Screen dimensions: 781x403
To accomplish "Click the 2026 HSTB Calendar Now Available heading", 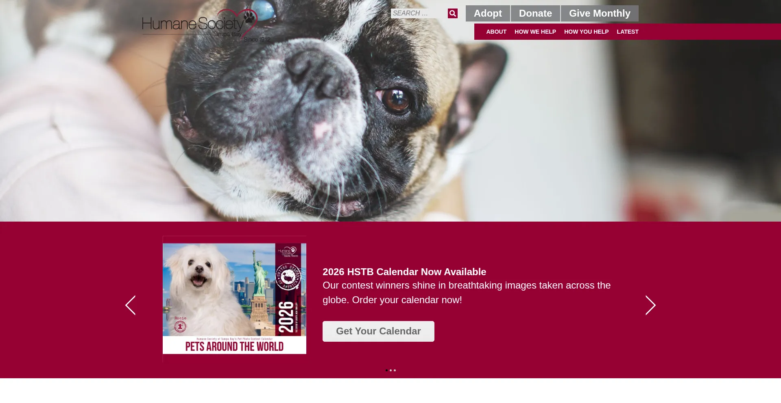I will click(x=404, y=272).
